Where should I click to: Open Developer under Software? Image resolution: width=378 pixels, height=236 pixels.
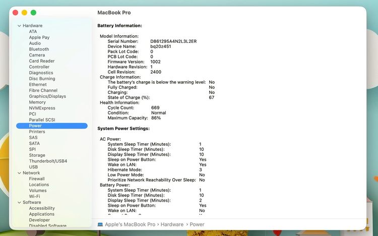[x=39, y=220]
